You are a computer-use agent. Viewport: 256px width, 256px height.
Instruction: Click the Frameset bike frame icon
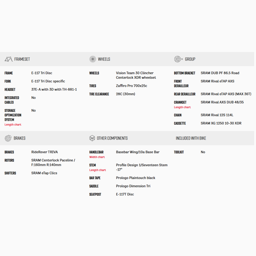9,59
